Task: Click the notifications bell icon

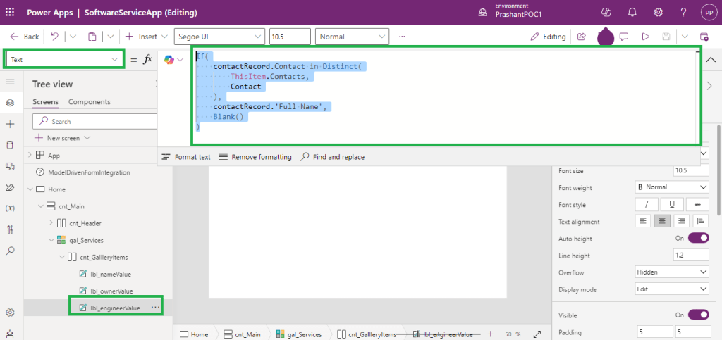Action: 632,13
